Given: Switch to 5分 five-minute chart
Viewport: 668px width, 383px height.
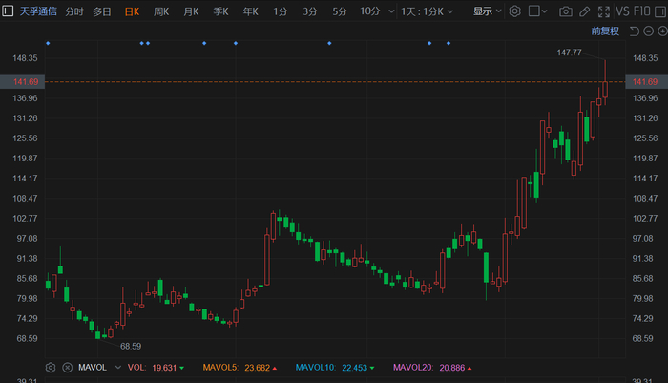Looking at the screenshot, I should click(x=340, y=11).
